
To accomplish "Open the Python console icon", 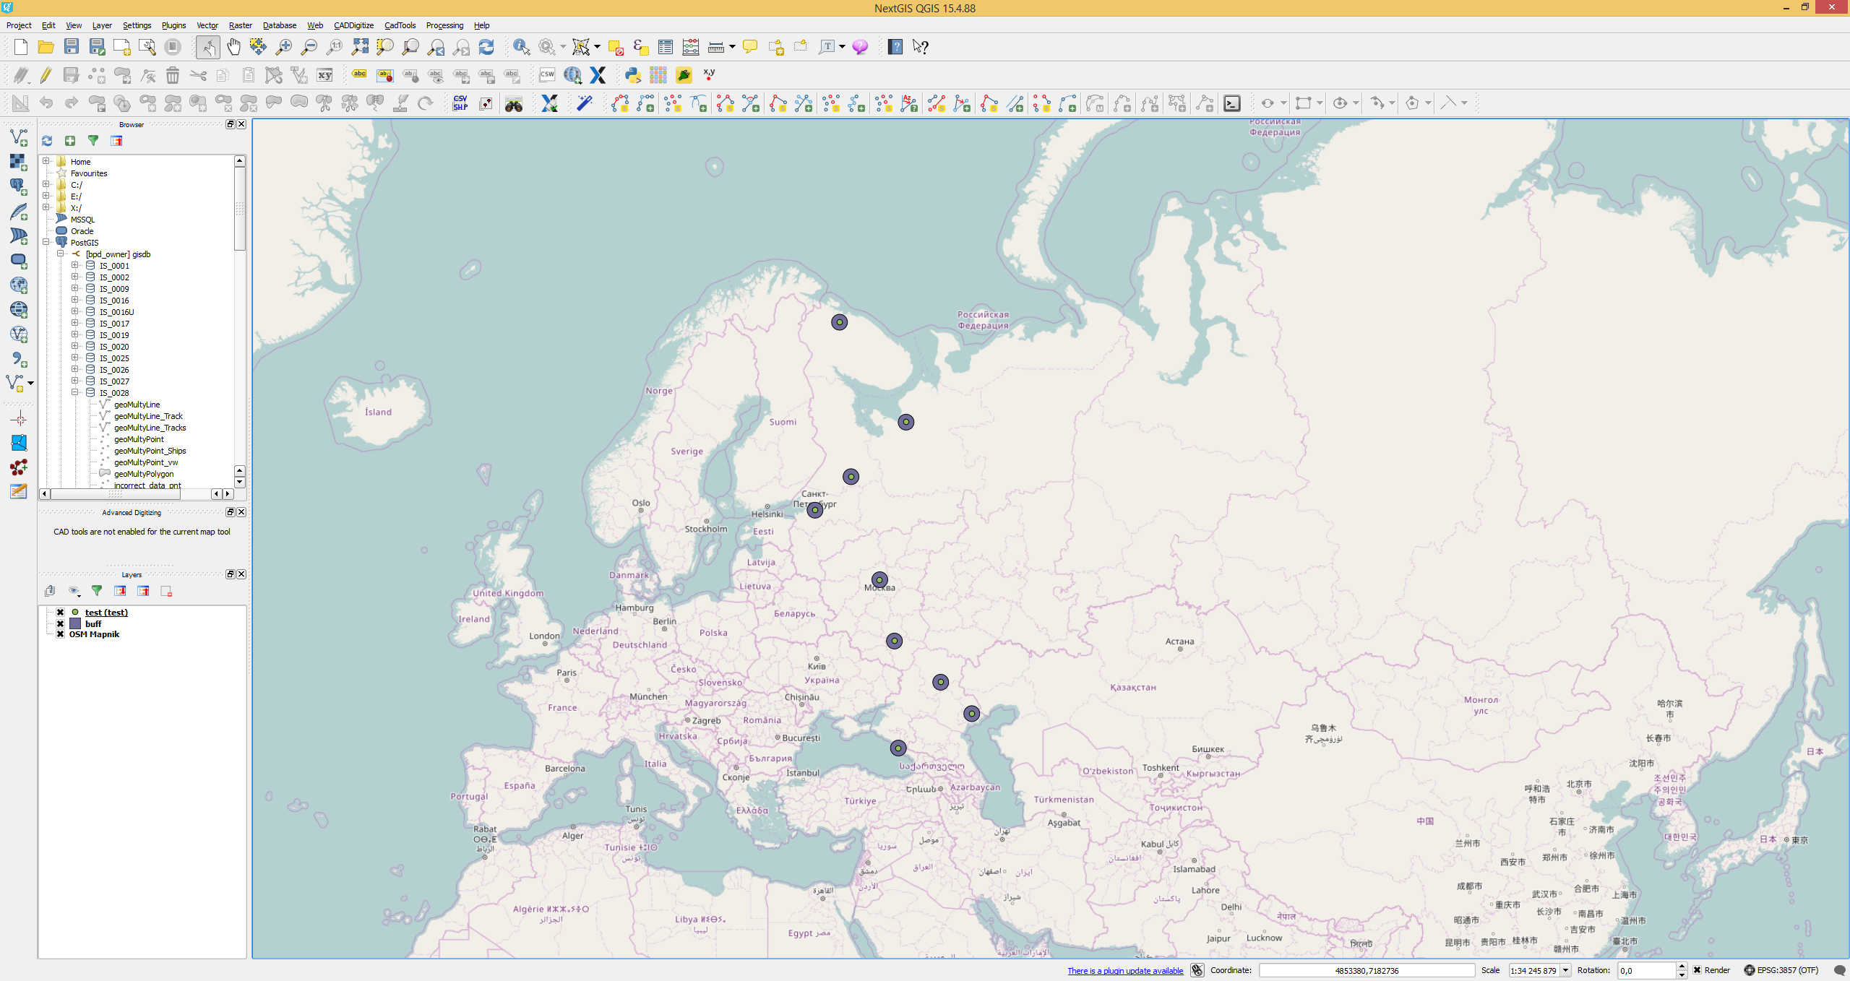I will [x=633, y=74].
